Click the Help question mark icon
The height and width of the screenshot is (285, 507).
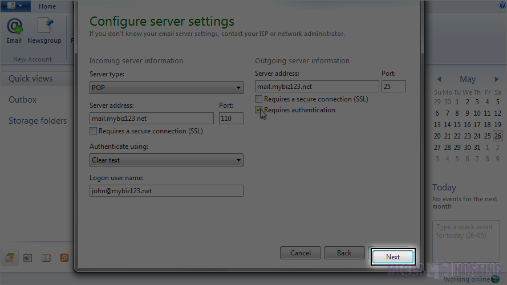pos(502,6)
